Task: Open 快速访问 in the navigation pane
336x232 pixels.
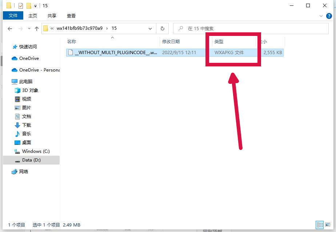Action: click(x=28, y=47)
